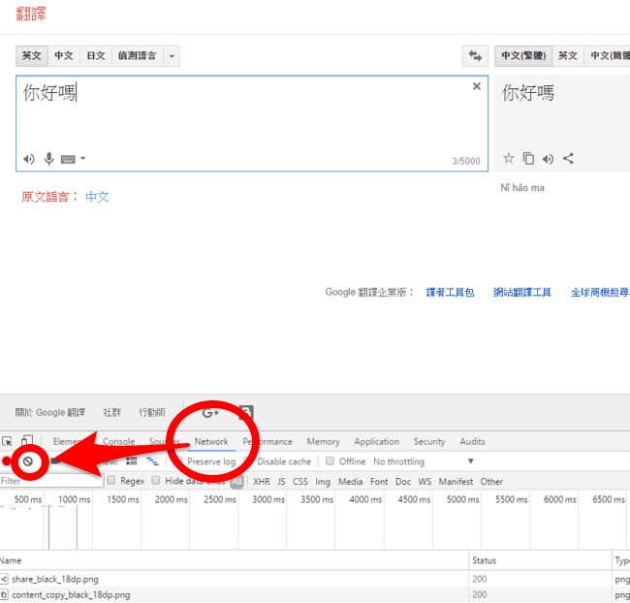Select share_black_18dp.png request row
This screenshot has height=603, width=630.
pyautogui.click(x=315, y=579)
